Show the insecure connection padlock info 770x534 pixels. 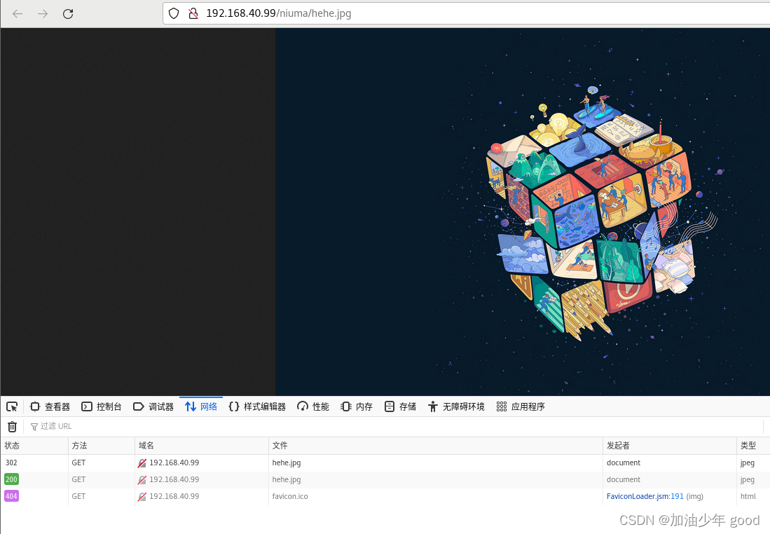click(x=193, y=13)
